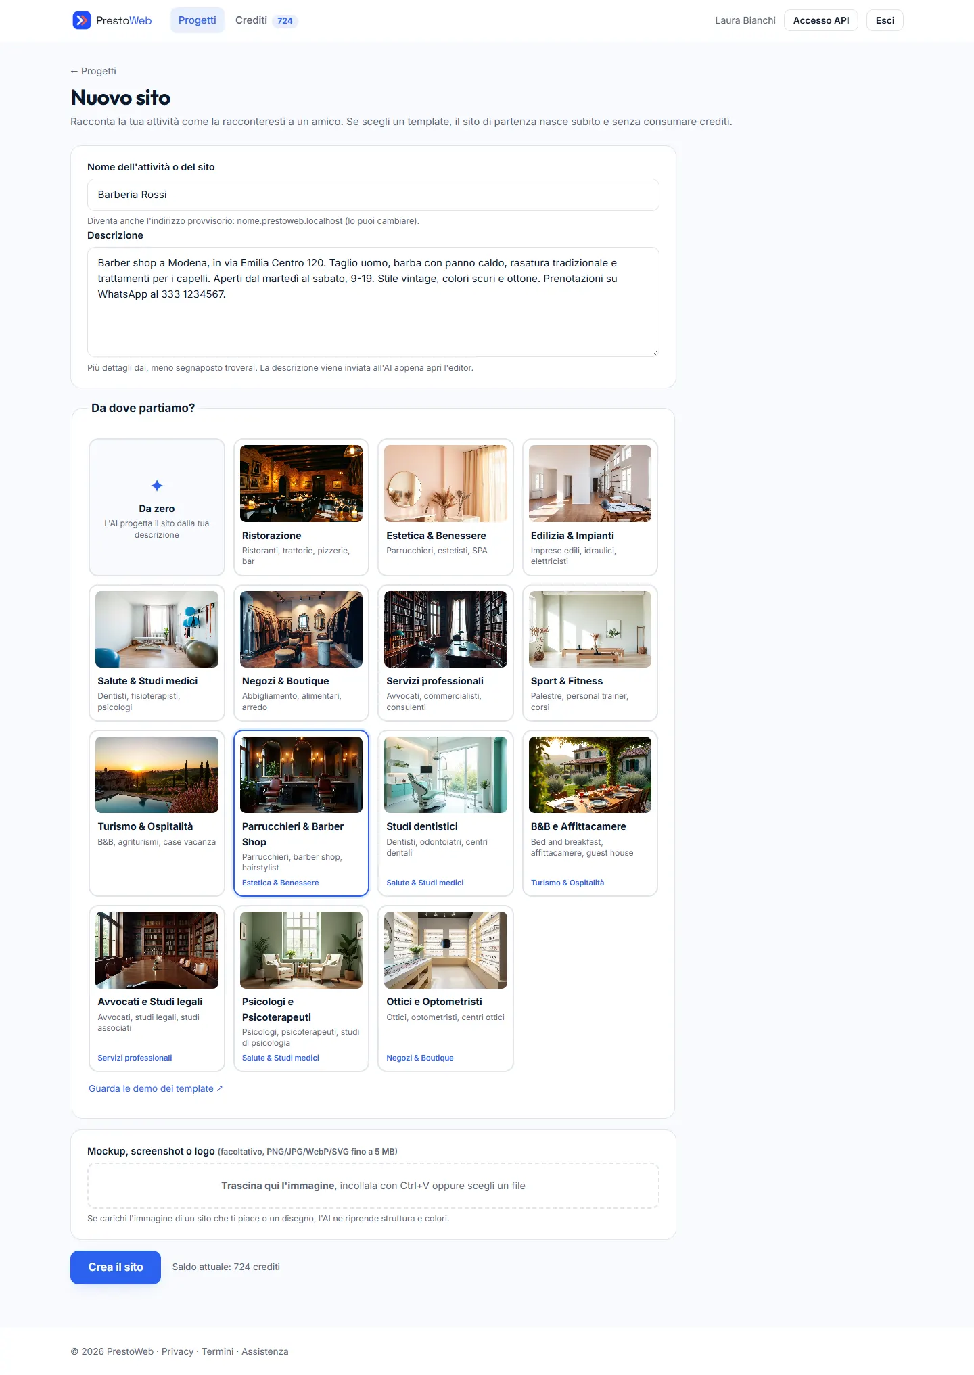This screenshot has height=1375, width=974.
Task: Click the Saldo attuale: 724 crediti text
Action: pos(226,1267)
